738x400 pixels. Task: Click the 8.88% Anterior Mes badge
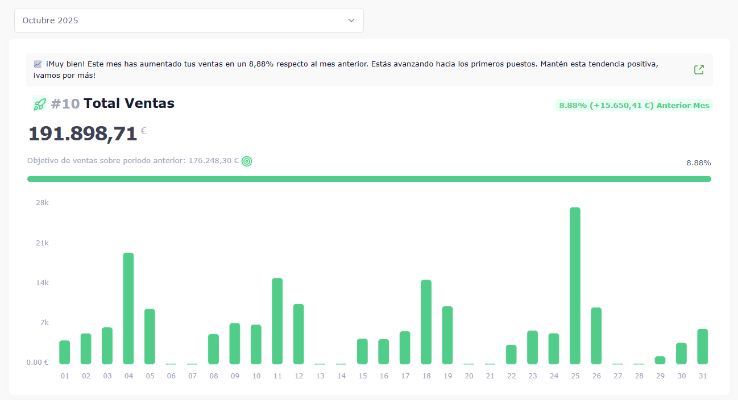tap(633, 105)
